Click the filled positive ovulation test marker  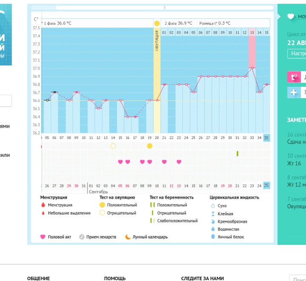tap(150, 146)
